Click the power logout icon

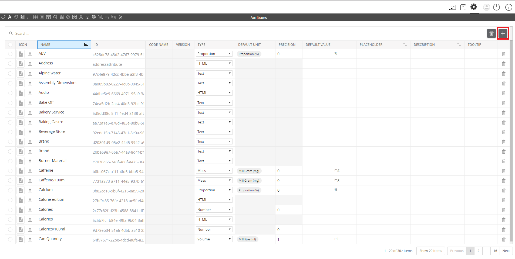tap(497, 7)
